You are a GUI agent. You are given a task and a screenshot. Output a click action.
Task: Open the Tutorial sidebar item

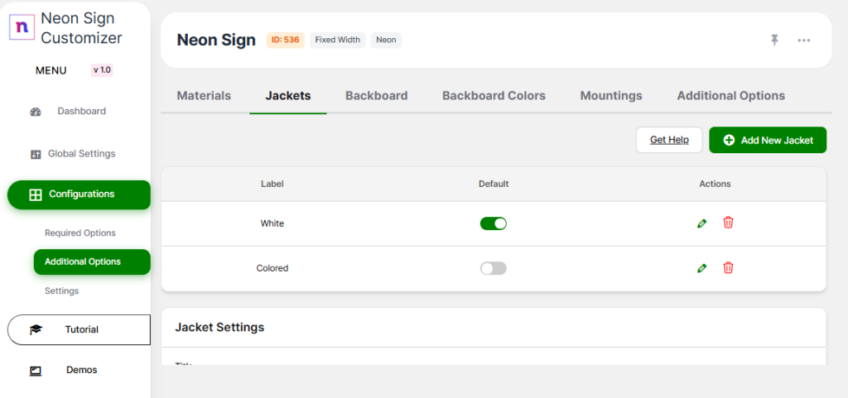79,329
